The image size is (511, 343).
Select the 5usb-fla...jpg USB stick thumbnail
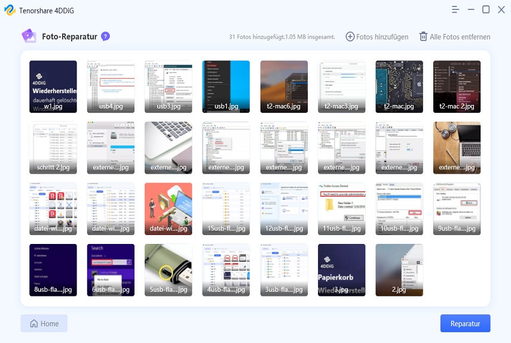point(169,270)
